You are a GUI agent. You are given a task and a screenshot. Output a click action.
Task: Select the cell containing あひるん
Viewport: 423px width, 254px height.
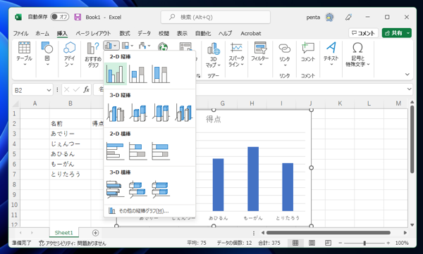(x=70, y=154)
